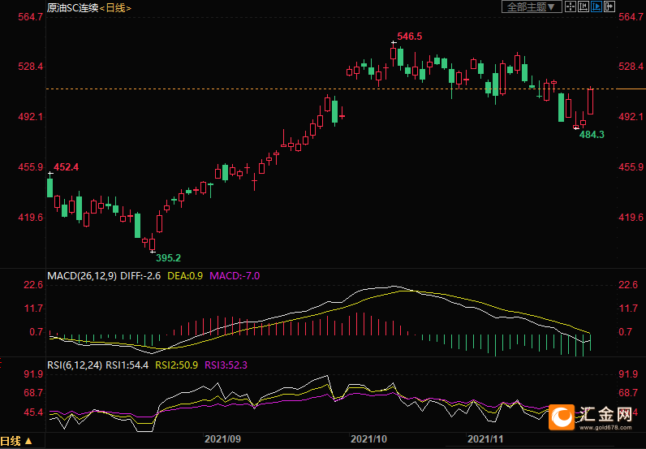Click the 484.3 low price label
The image size is (646, 449).
tap(592, 134)
